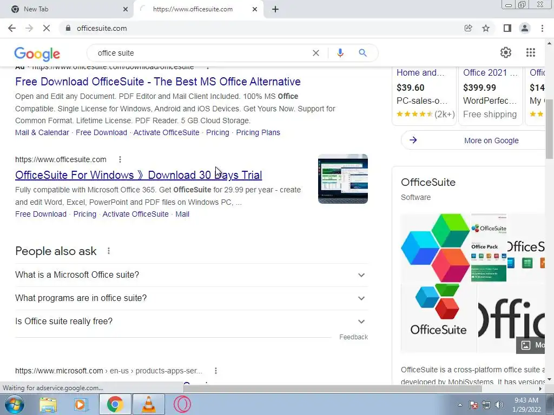Expand 'Is Office suite really free?'

coord(192,322)
